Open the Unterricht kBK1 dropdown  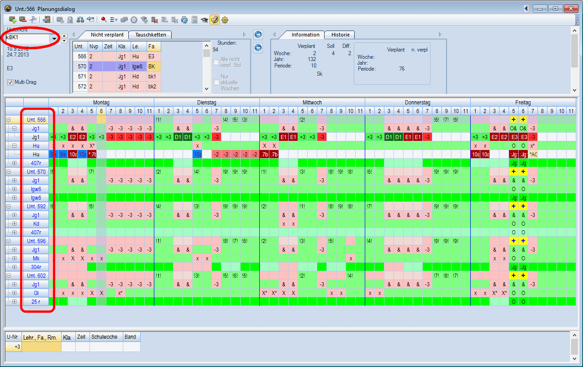point(54,38)
